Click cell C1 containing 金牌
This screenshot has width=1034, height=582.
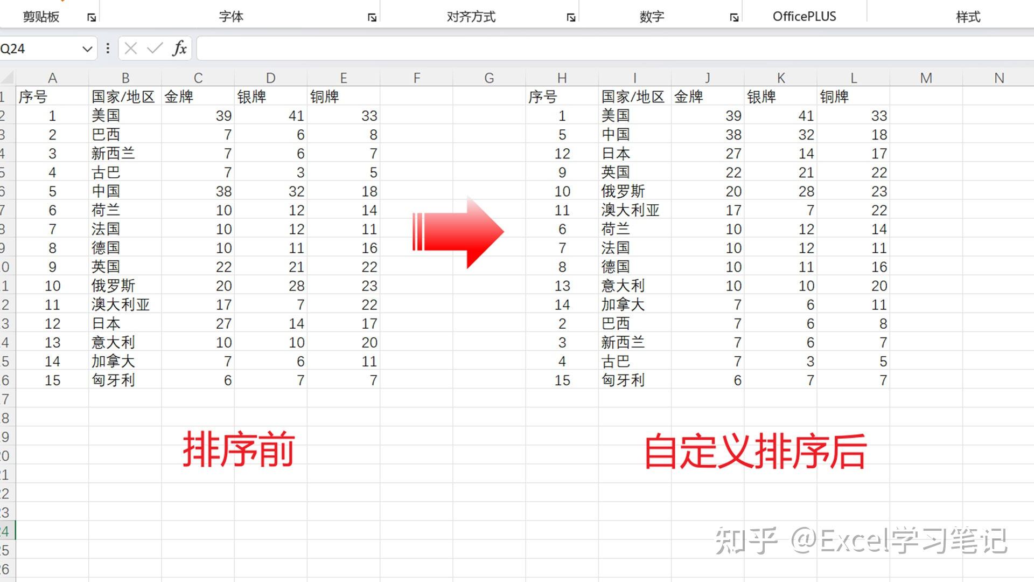tap(198, 96)
